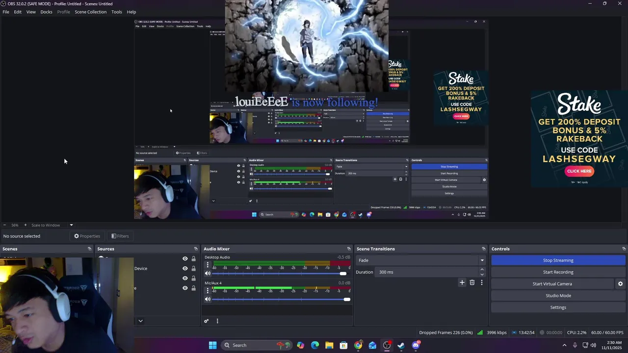Screen dimensions: 628x353
Task: Toggle lock of the bottom source row
Action: 193,288
